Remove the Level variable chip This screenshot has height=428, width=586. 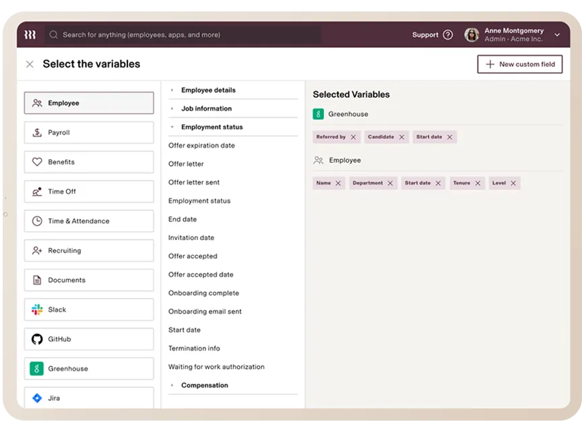pos(513,183)
